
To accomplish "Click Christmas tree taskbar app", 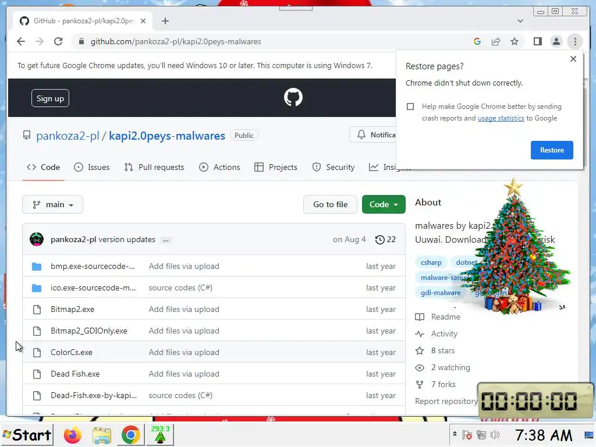I will click(x=161, y=435).
